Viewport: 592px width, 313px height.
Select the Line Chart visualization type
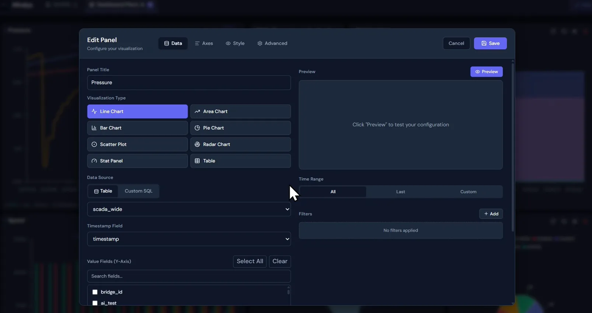(137, 111)
